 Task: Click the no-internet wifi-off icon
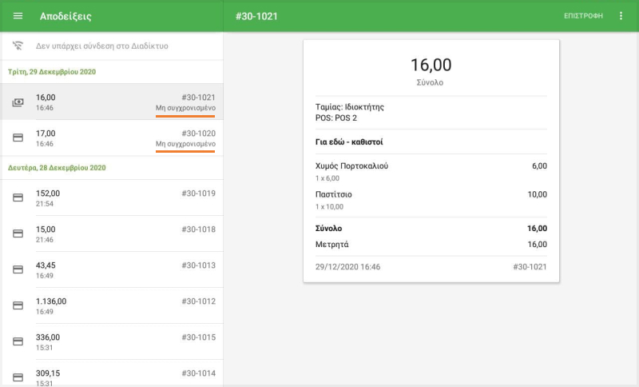click(18, 46)
